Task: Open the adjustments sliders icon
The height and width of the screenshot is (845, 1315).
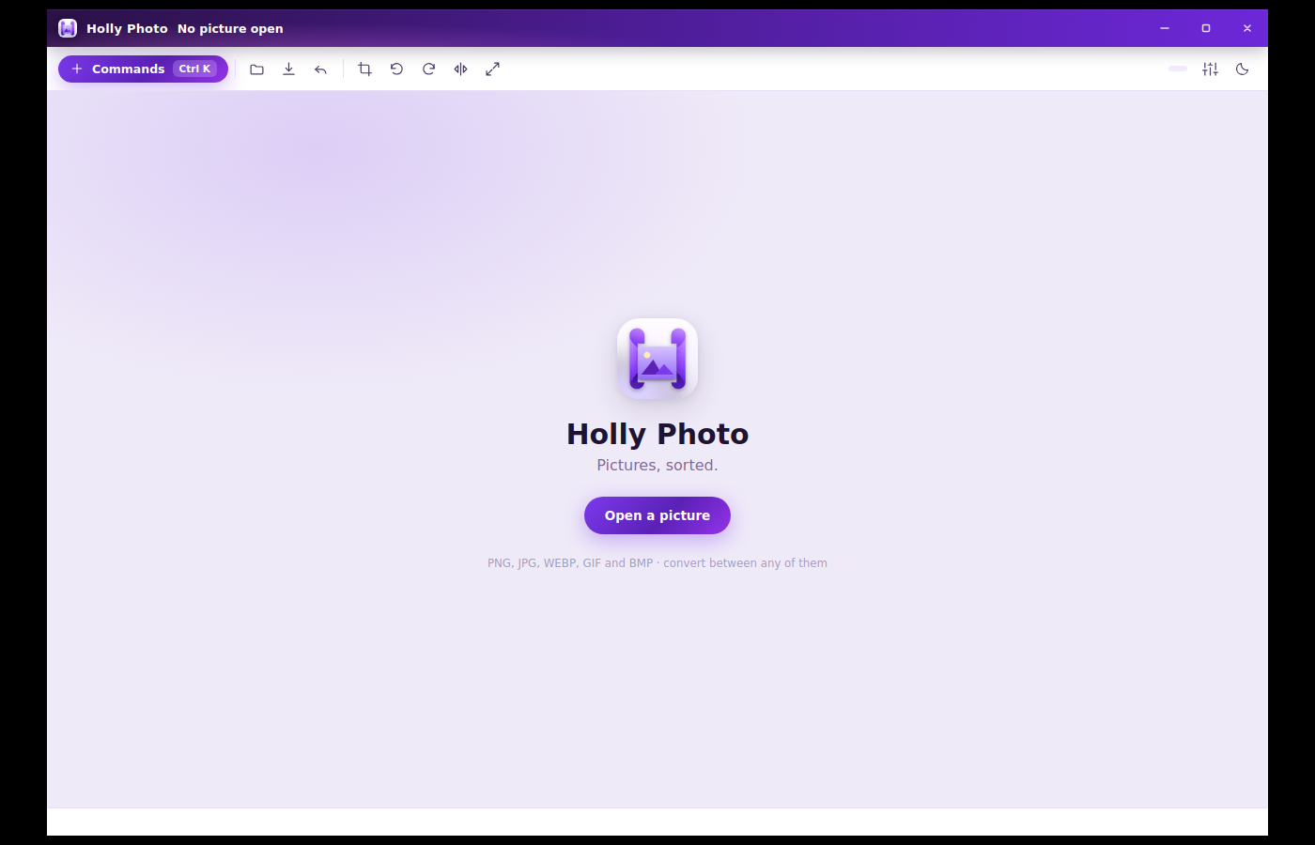Action: (x=1210, y=69)
